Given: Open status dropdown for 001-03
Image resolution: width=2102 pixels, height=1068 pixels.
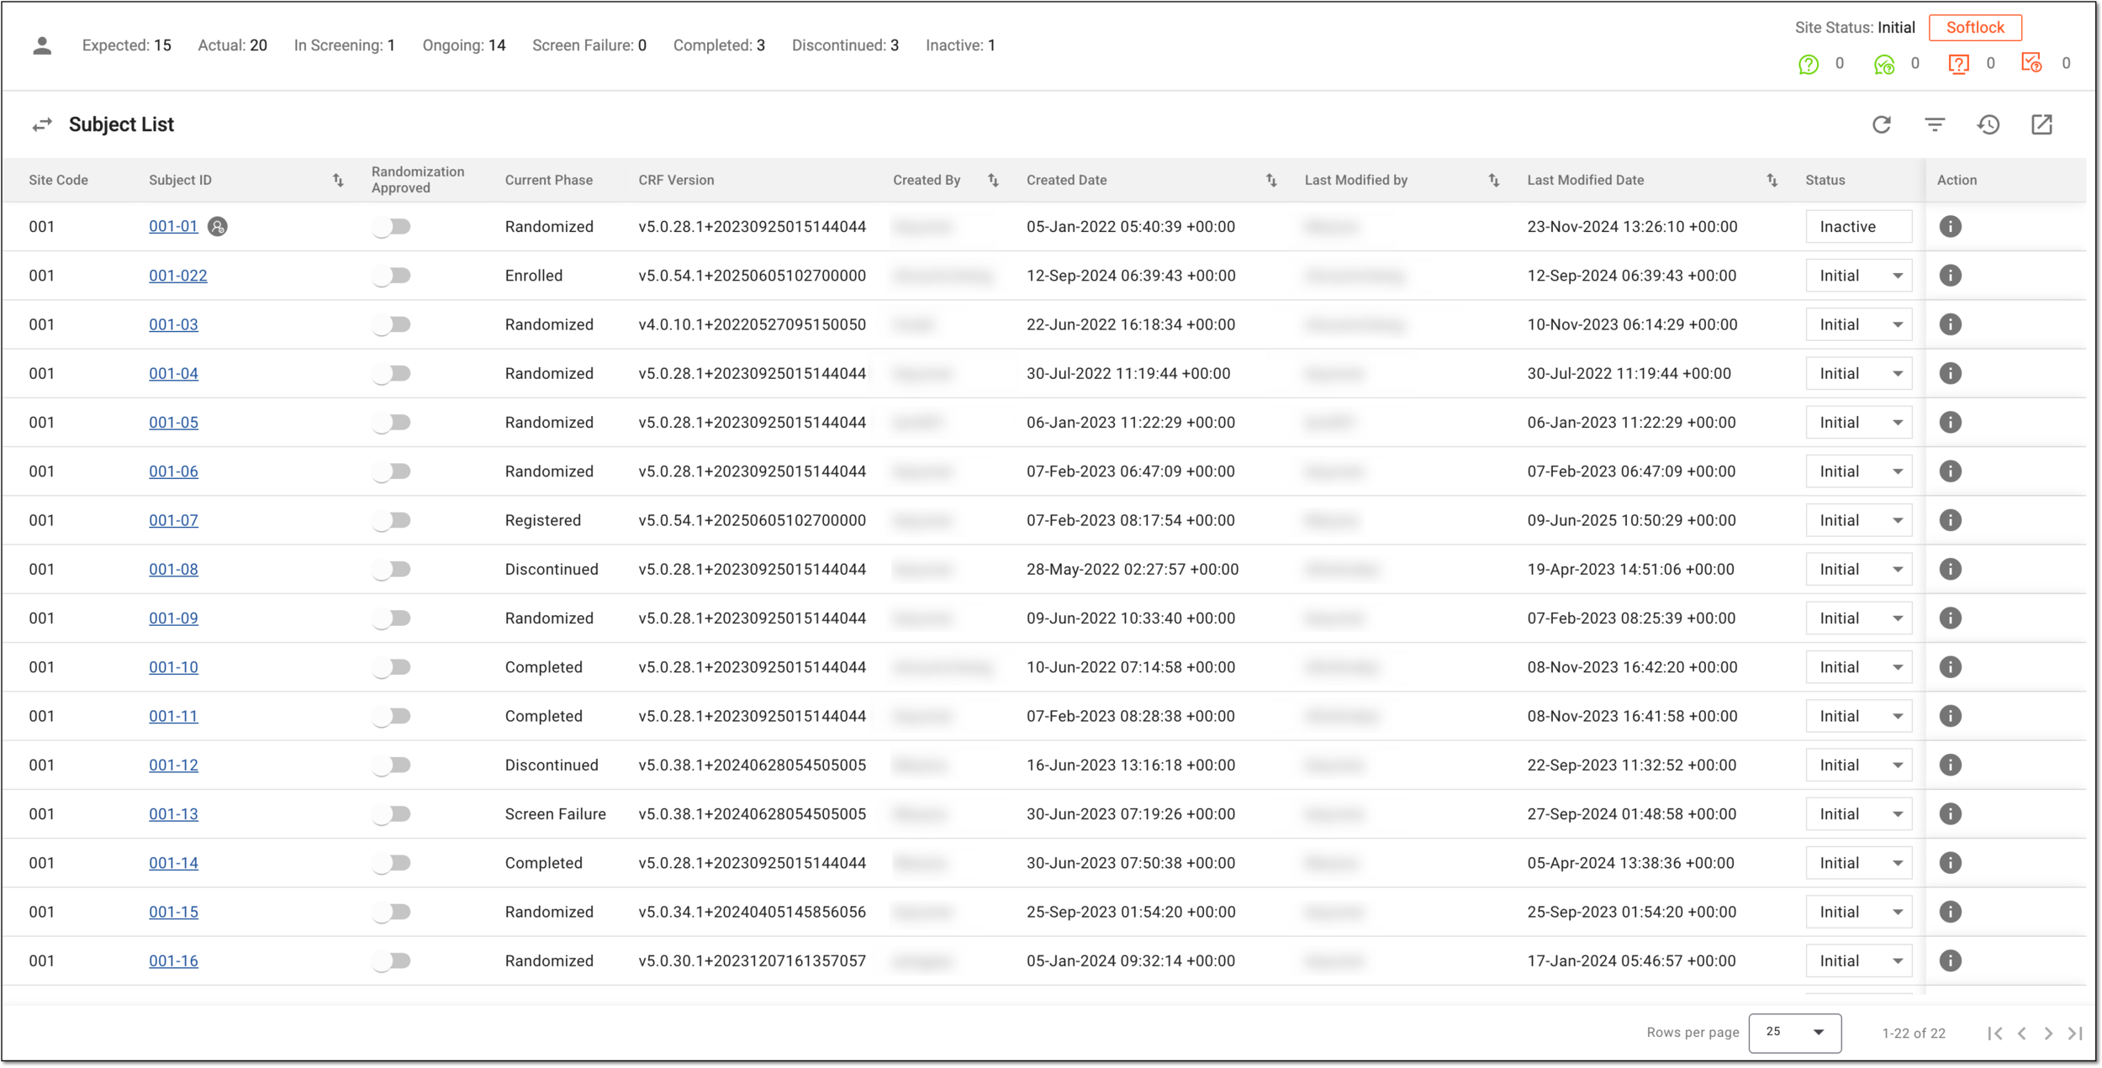Looking at the screenshot, I should click(x=1859, y=324).
